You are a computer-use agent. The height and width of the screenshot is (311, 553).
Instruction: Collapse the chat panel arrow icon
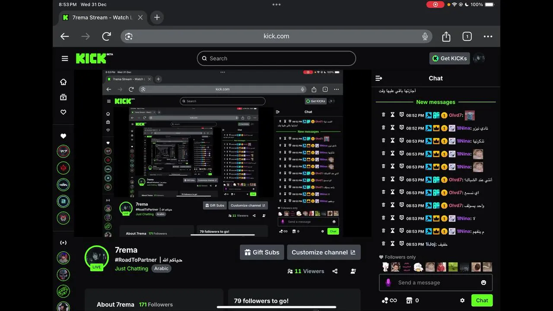[379, 78]
